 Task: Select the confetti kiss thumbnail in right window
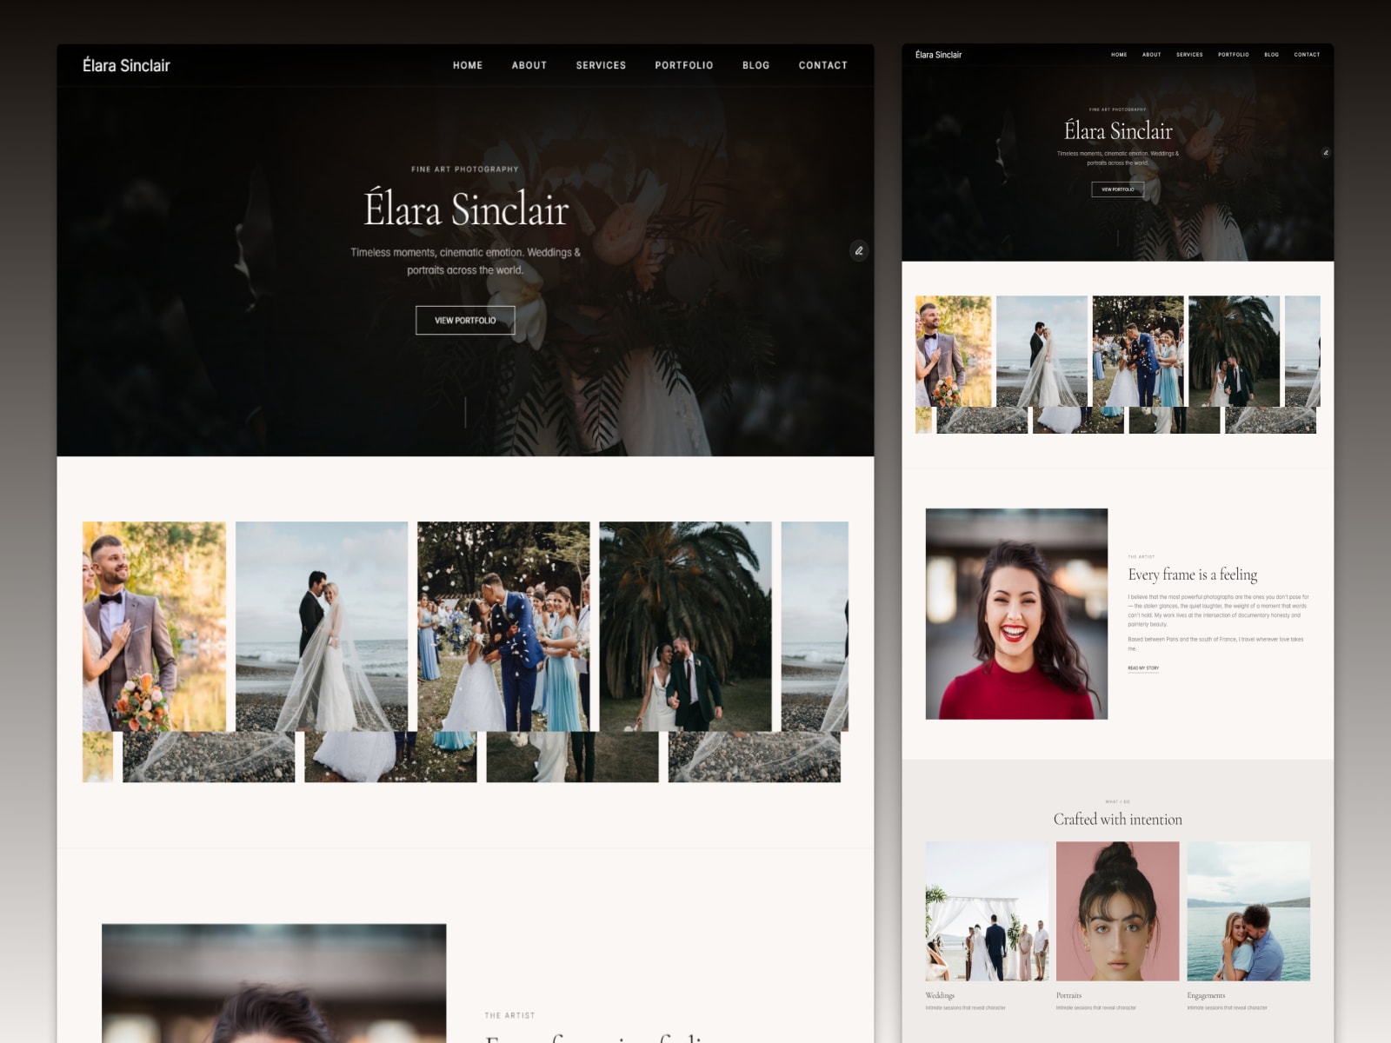tap(1138, 351)
